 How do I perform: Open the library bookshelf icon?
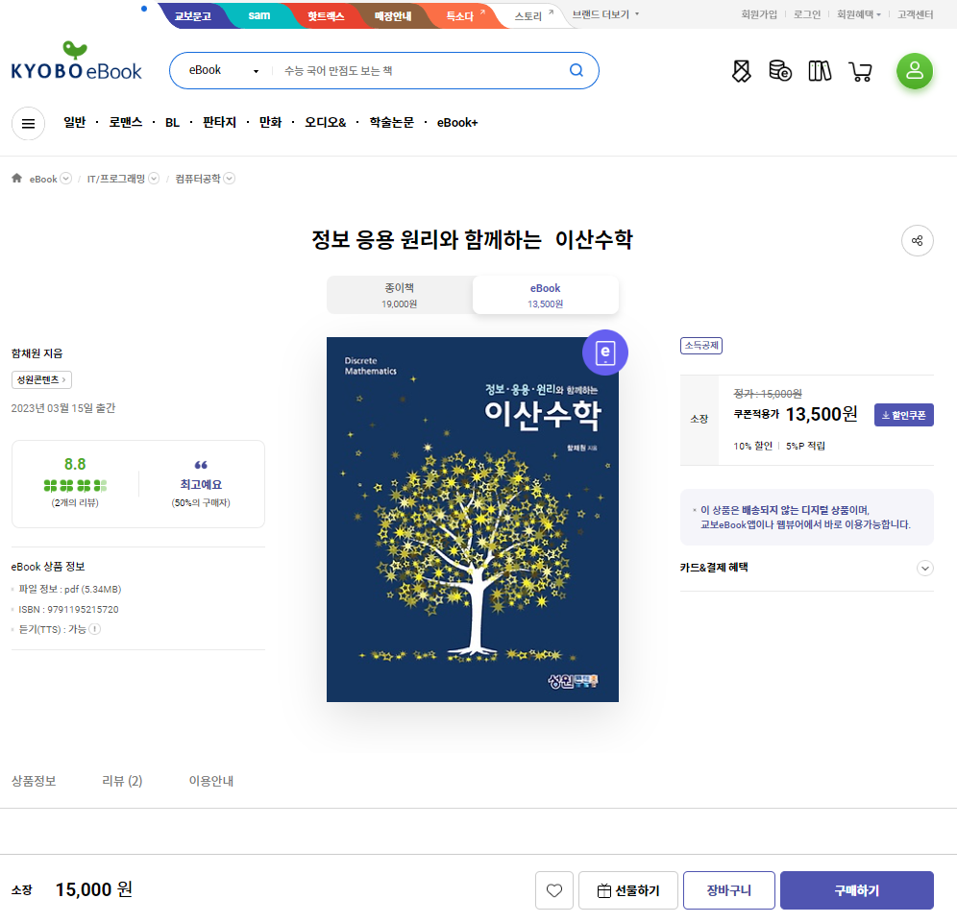coord(820,71)
